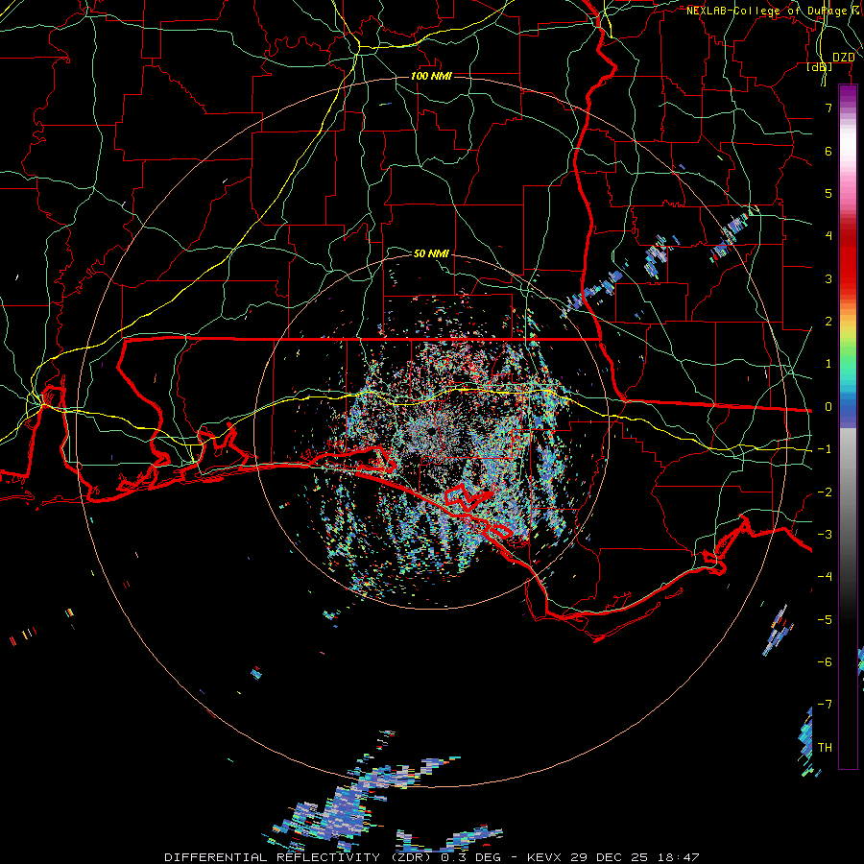This screenshot has height=864, width=864.
Task: Click the -3 value on the color scale
Action: [825, 535]
